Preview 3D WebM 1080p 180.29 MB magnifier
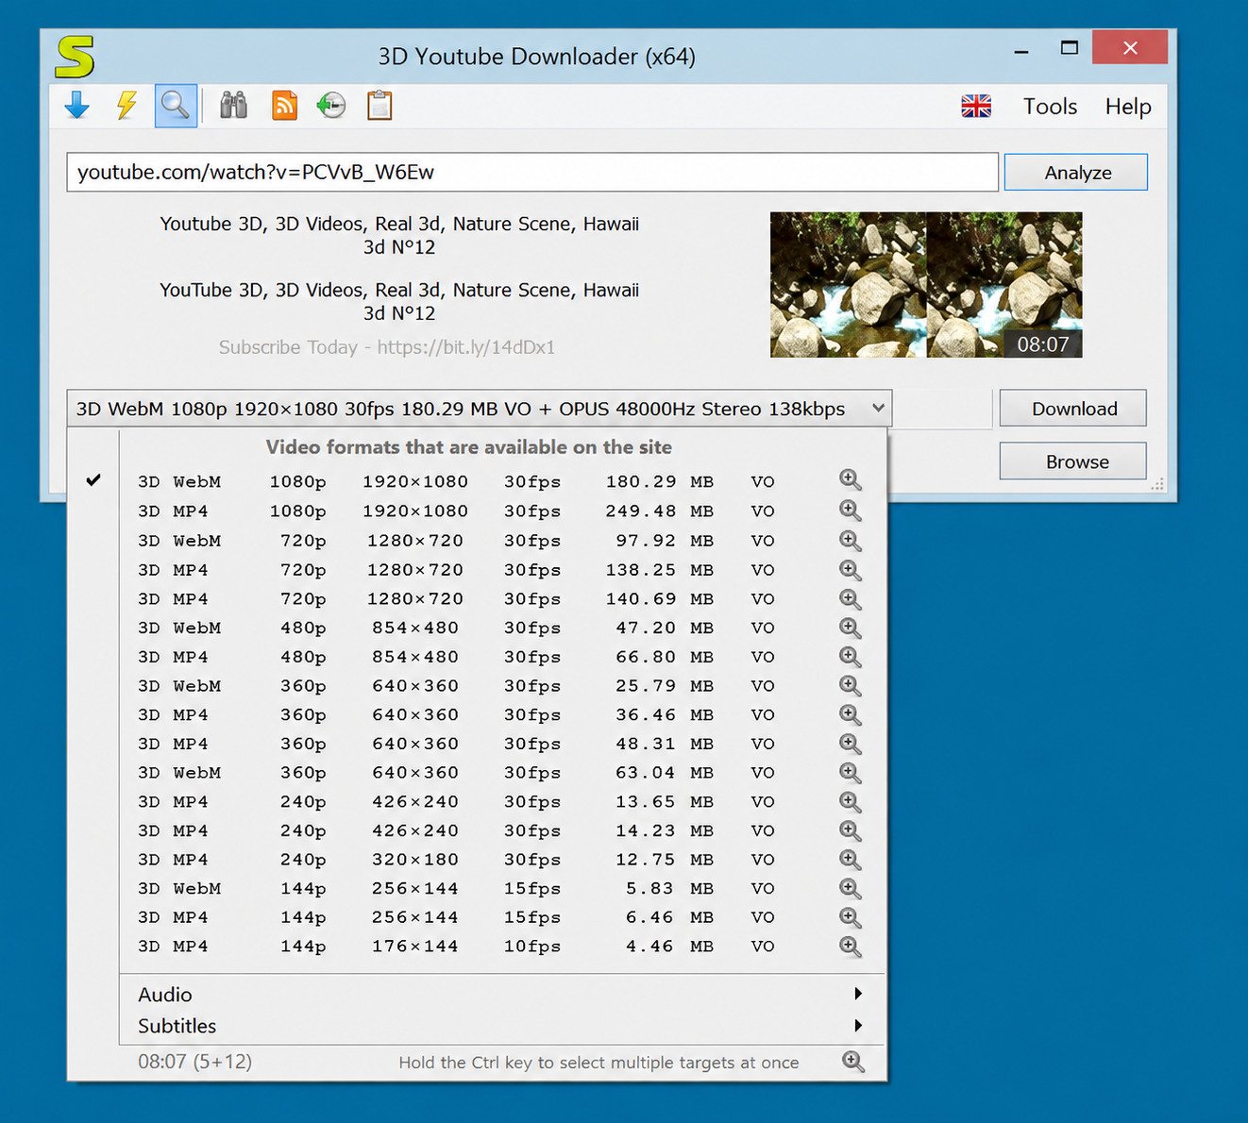Screen dimensions: 1248x1123 pos(851,480)
